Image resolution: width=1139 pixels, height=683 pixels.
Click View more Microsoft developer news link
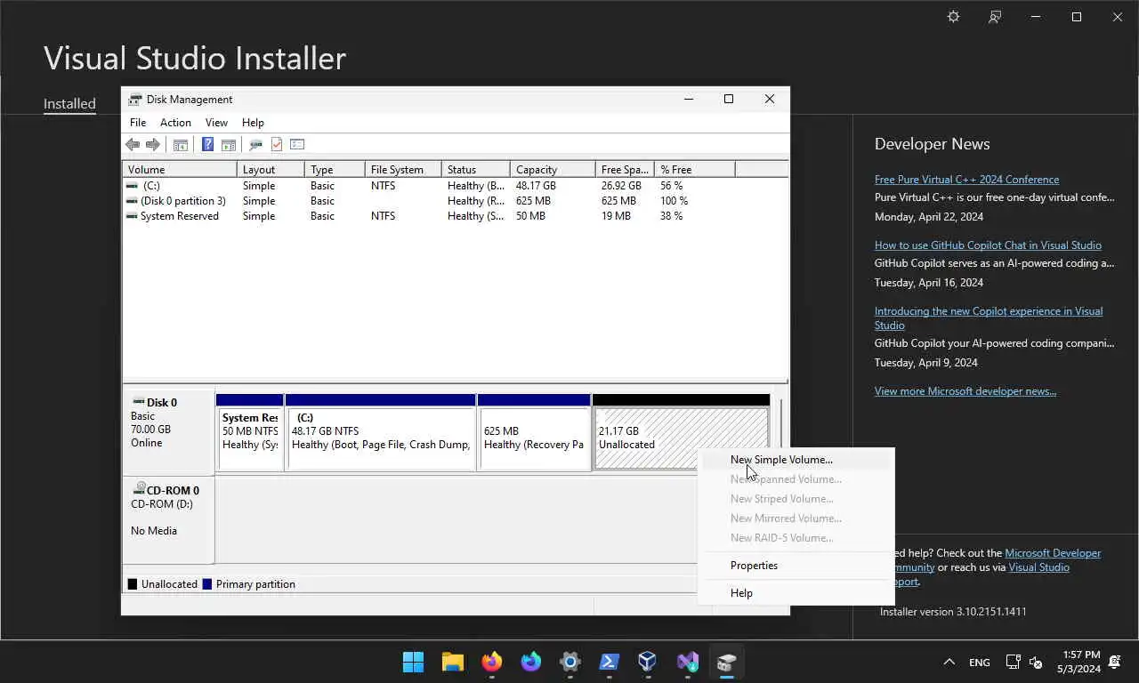(x=965, y=391)
